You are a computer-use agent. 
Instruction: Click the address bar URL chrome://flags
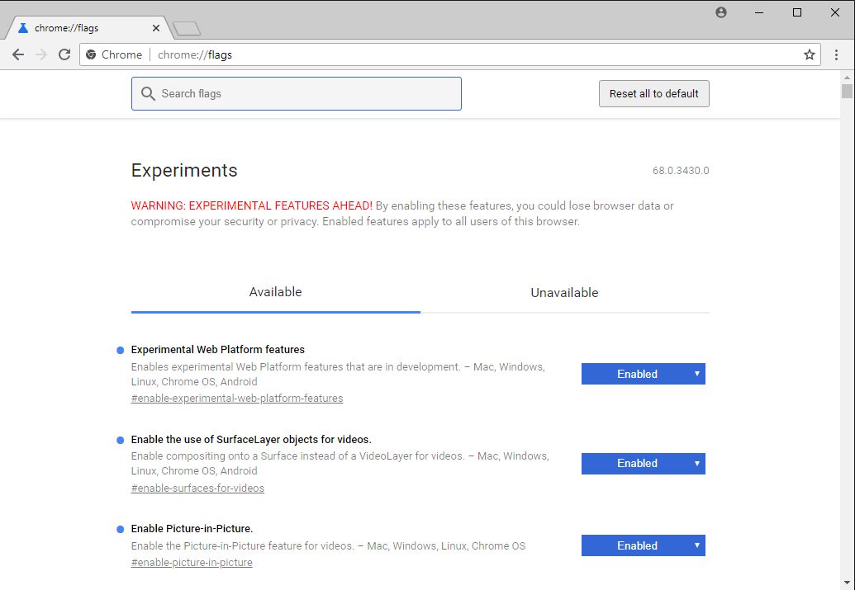point(195,54)
